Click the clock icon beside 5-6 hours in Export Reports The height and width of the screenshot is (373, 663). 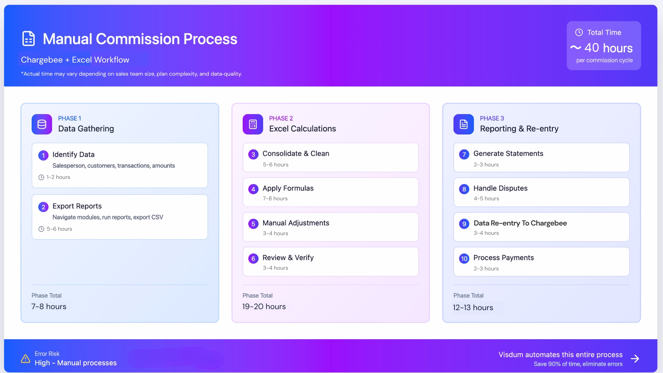[x=41, y=229]
